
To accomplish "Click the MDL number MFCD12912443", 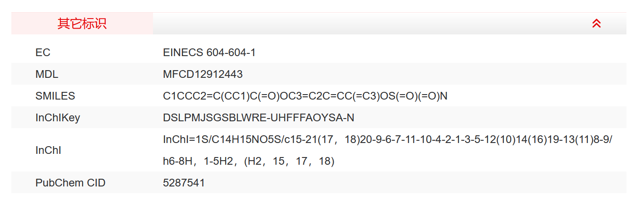I will click(x=202, y=74).
